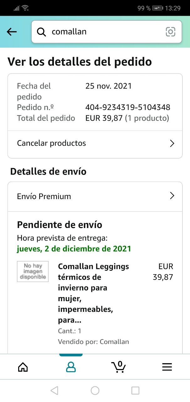Open Cancelar productos option

[x=95, y=144]
